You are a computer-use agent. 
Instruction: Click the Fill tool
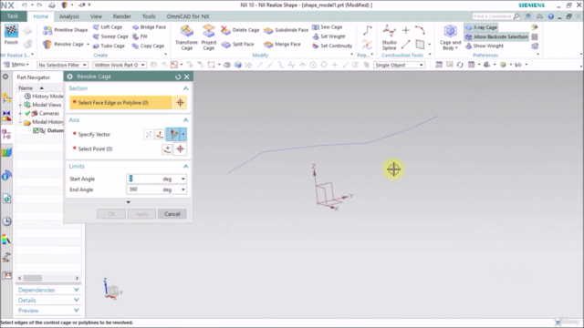tap(140, 36)
